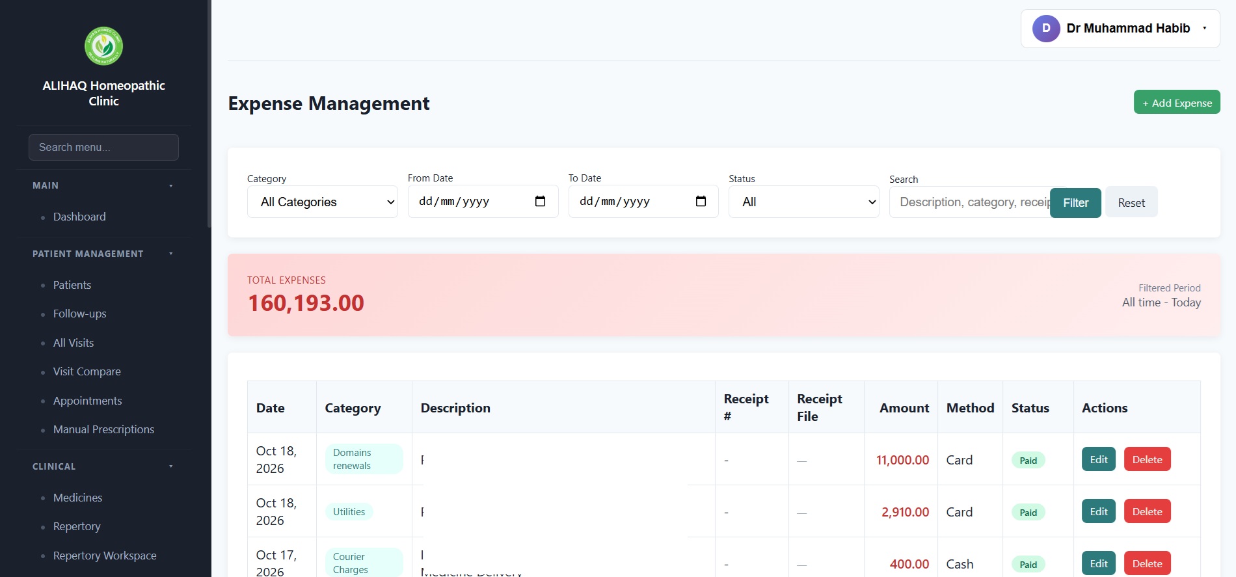Click the From Date input

click(483, 201)
